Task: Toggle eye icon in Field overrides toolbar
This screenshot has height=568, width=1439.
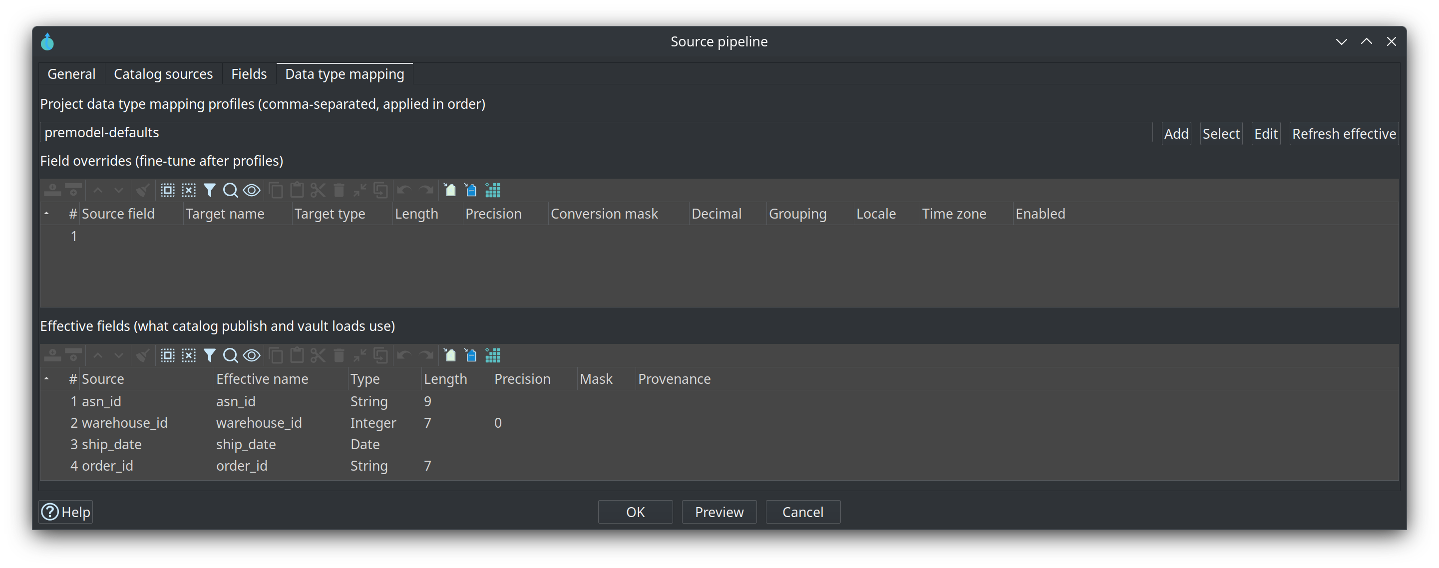Action: point(252,191)
